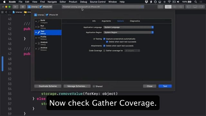Open the Wi-Fi status menu

coord(169,2)
